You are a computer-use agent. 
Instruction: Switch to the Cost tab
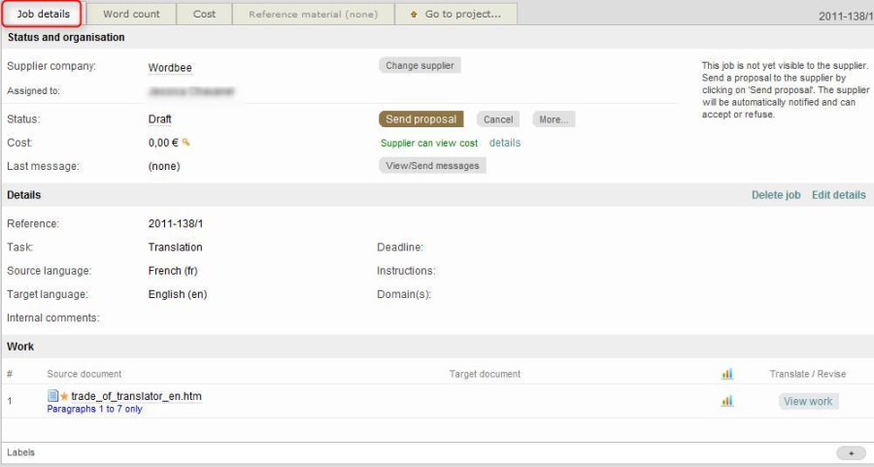pos(205,15)
